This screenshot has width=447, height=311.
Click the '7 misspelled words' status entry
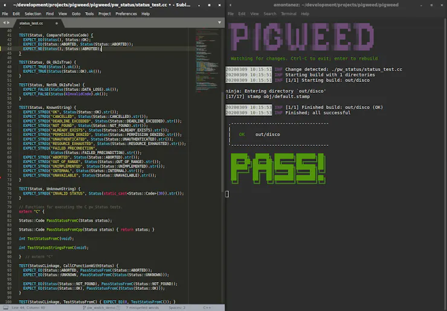[x=142, y=307]
